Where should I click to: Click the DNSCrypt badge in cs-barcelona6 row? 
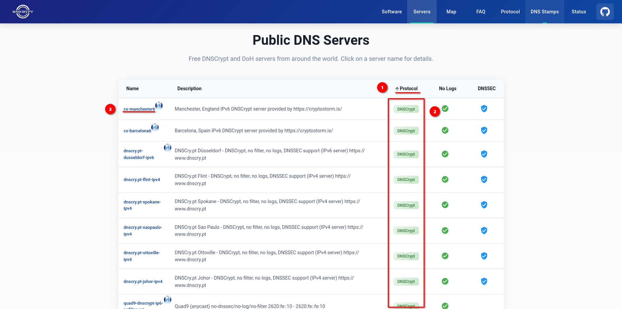point(406,131)
